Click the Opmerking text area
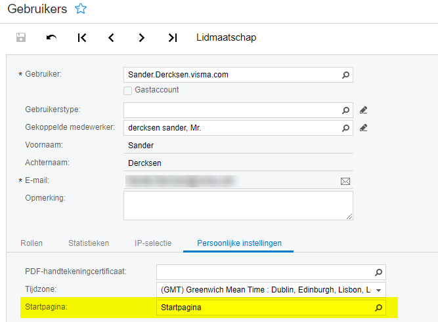 [x=238, y=206]
